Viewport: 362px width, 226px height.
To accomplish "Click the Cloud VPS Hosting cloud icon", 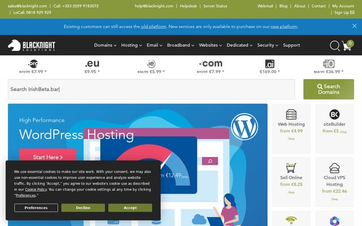I will click(334, 168).
